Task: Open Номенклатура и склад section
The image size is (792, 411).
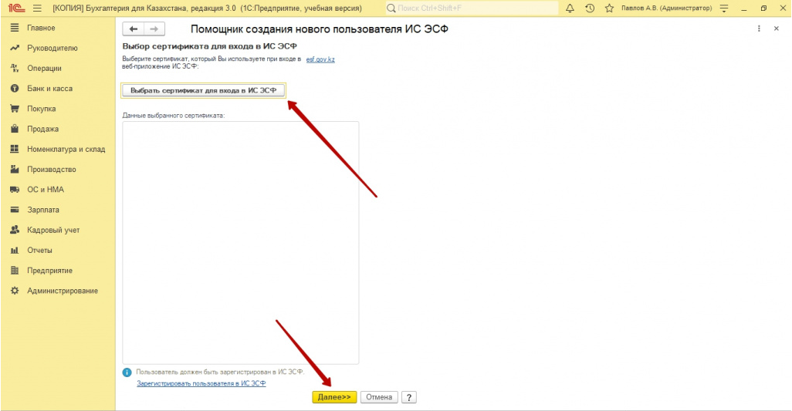Action: point(66,149)
